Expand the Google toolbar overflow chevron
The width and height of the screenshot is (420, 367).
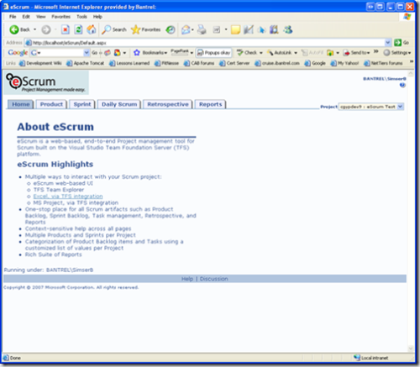pyautogui.click(x=376, y=51)
